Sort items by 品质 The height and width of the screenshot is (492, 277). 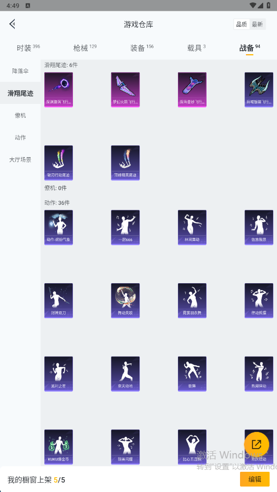coord(242,24)
